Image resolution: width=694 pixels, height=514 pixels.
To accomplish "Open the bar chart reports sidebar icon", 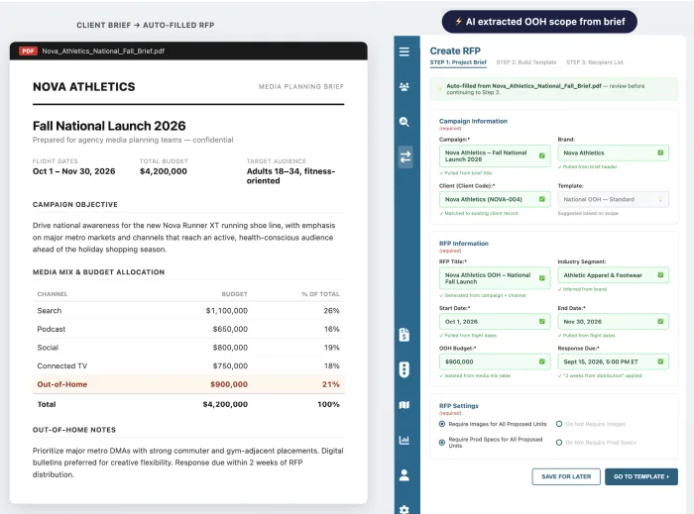I will tap(405, 440).
